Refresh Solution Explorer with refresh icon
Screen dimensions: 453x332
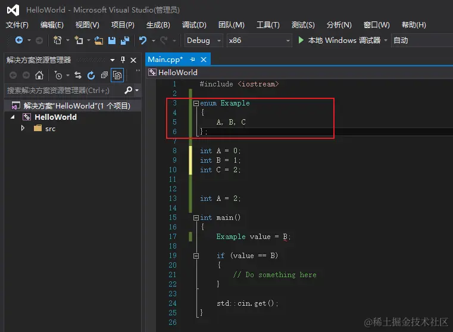[x=91, y=76]
